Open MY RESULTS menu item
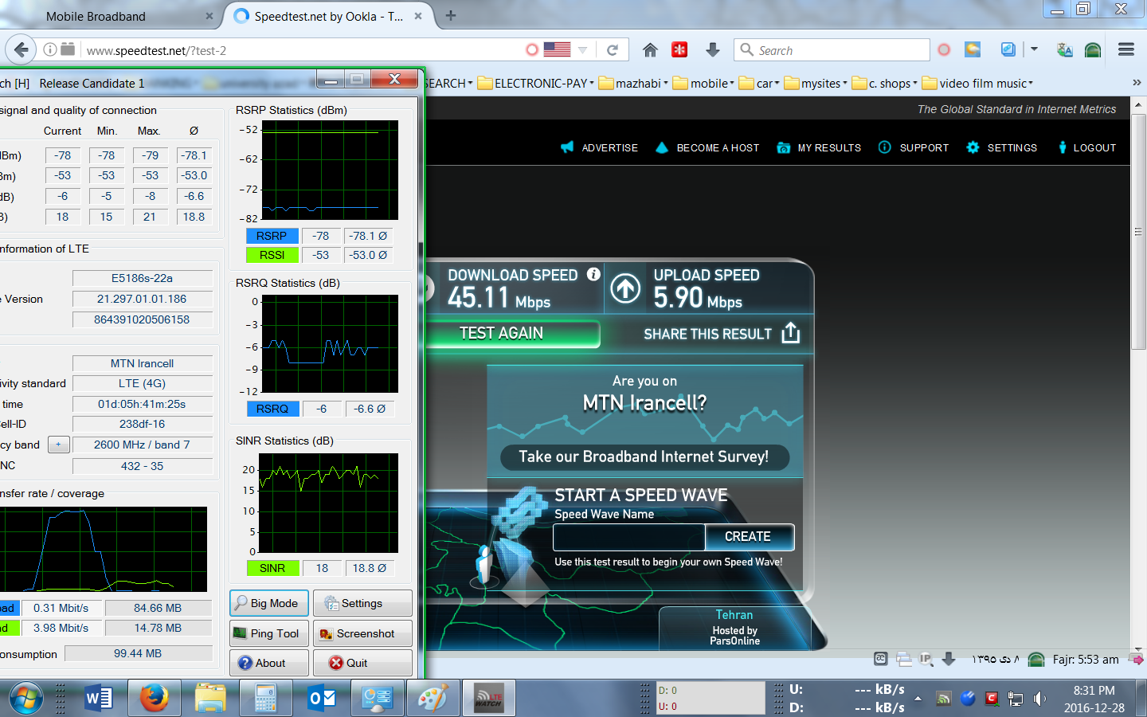 pos(820,147)
